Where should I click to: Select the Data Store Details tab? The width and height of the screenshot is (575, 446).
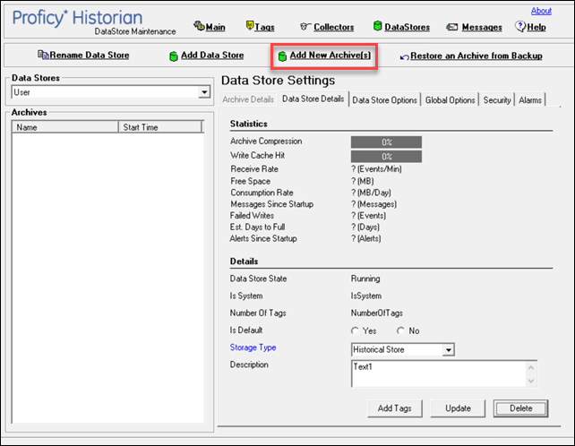[313, 99]
